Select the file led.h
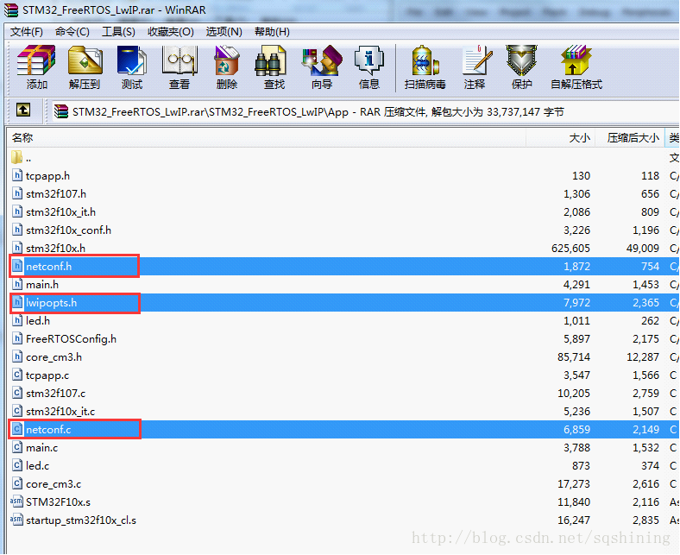The image size is (680, 555). [38, 321]
